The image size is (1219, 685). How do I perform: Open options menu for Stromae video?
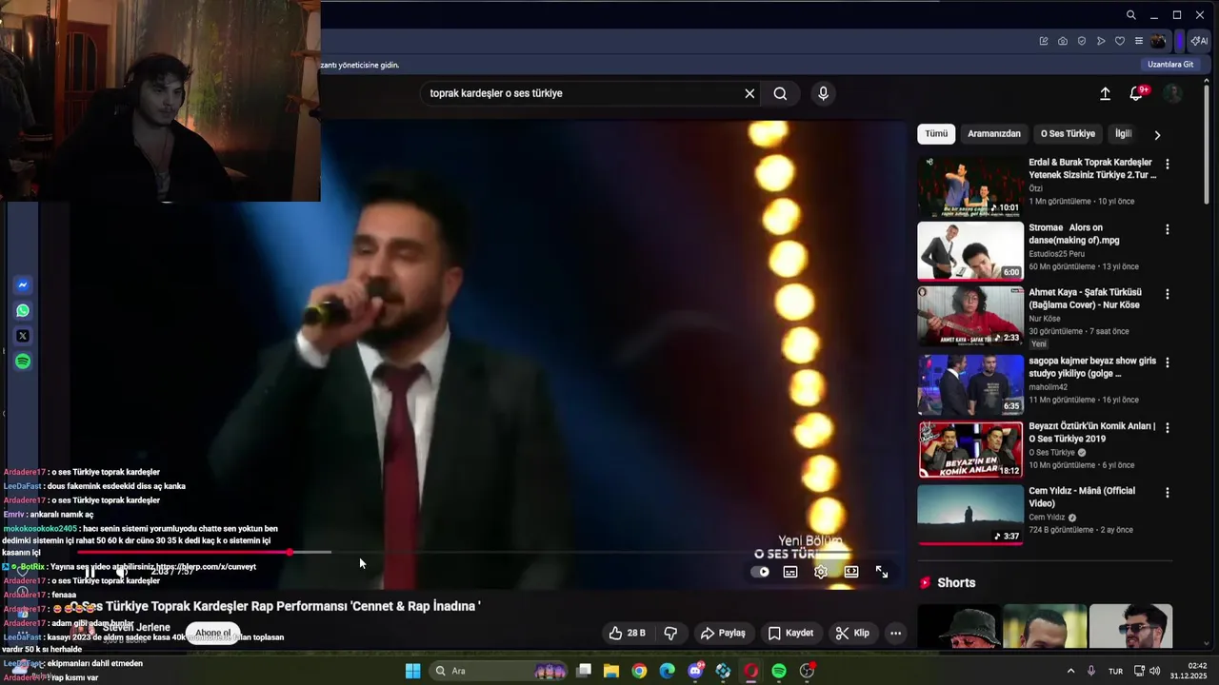tap(1168, 229)
